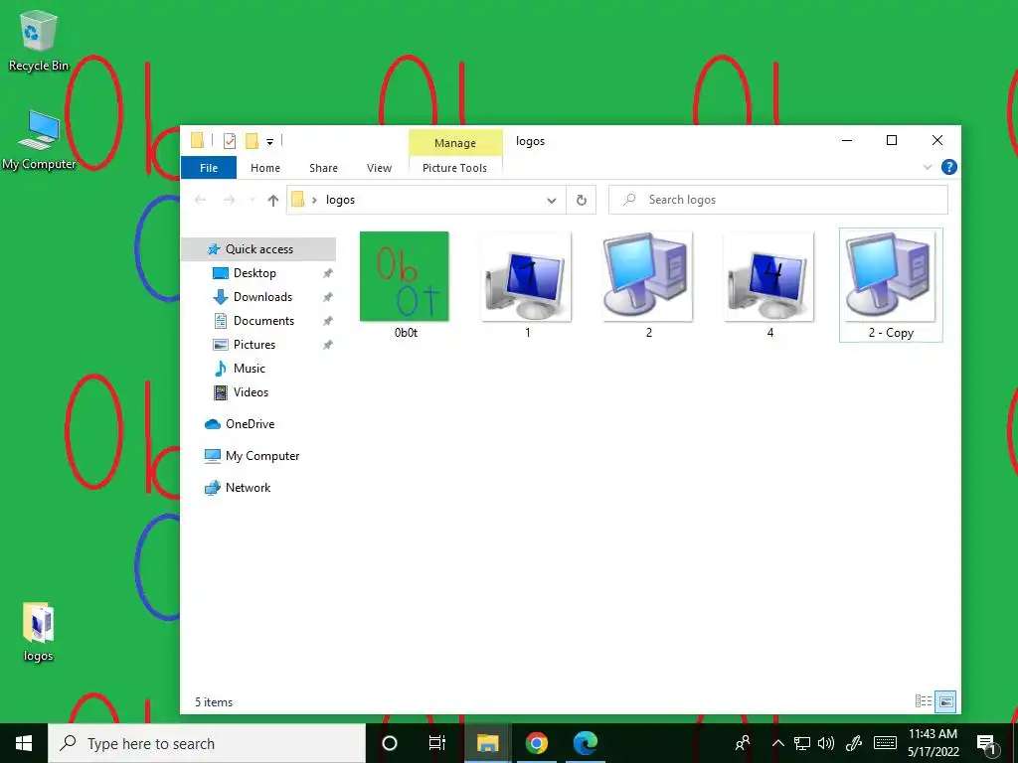
Task: Open the Windows Start menu
Action: coord(24,743)
